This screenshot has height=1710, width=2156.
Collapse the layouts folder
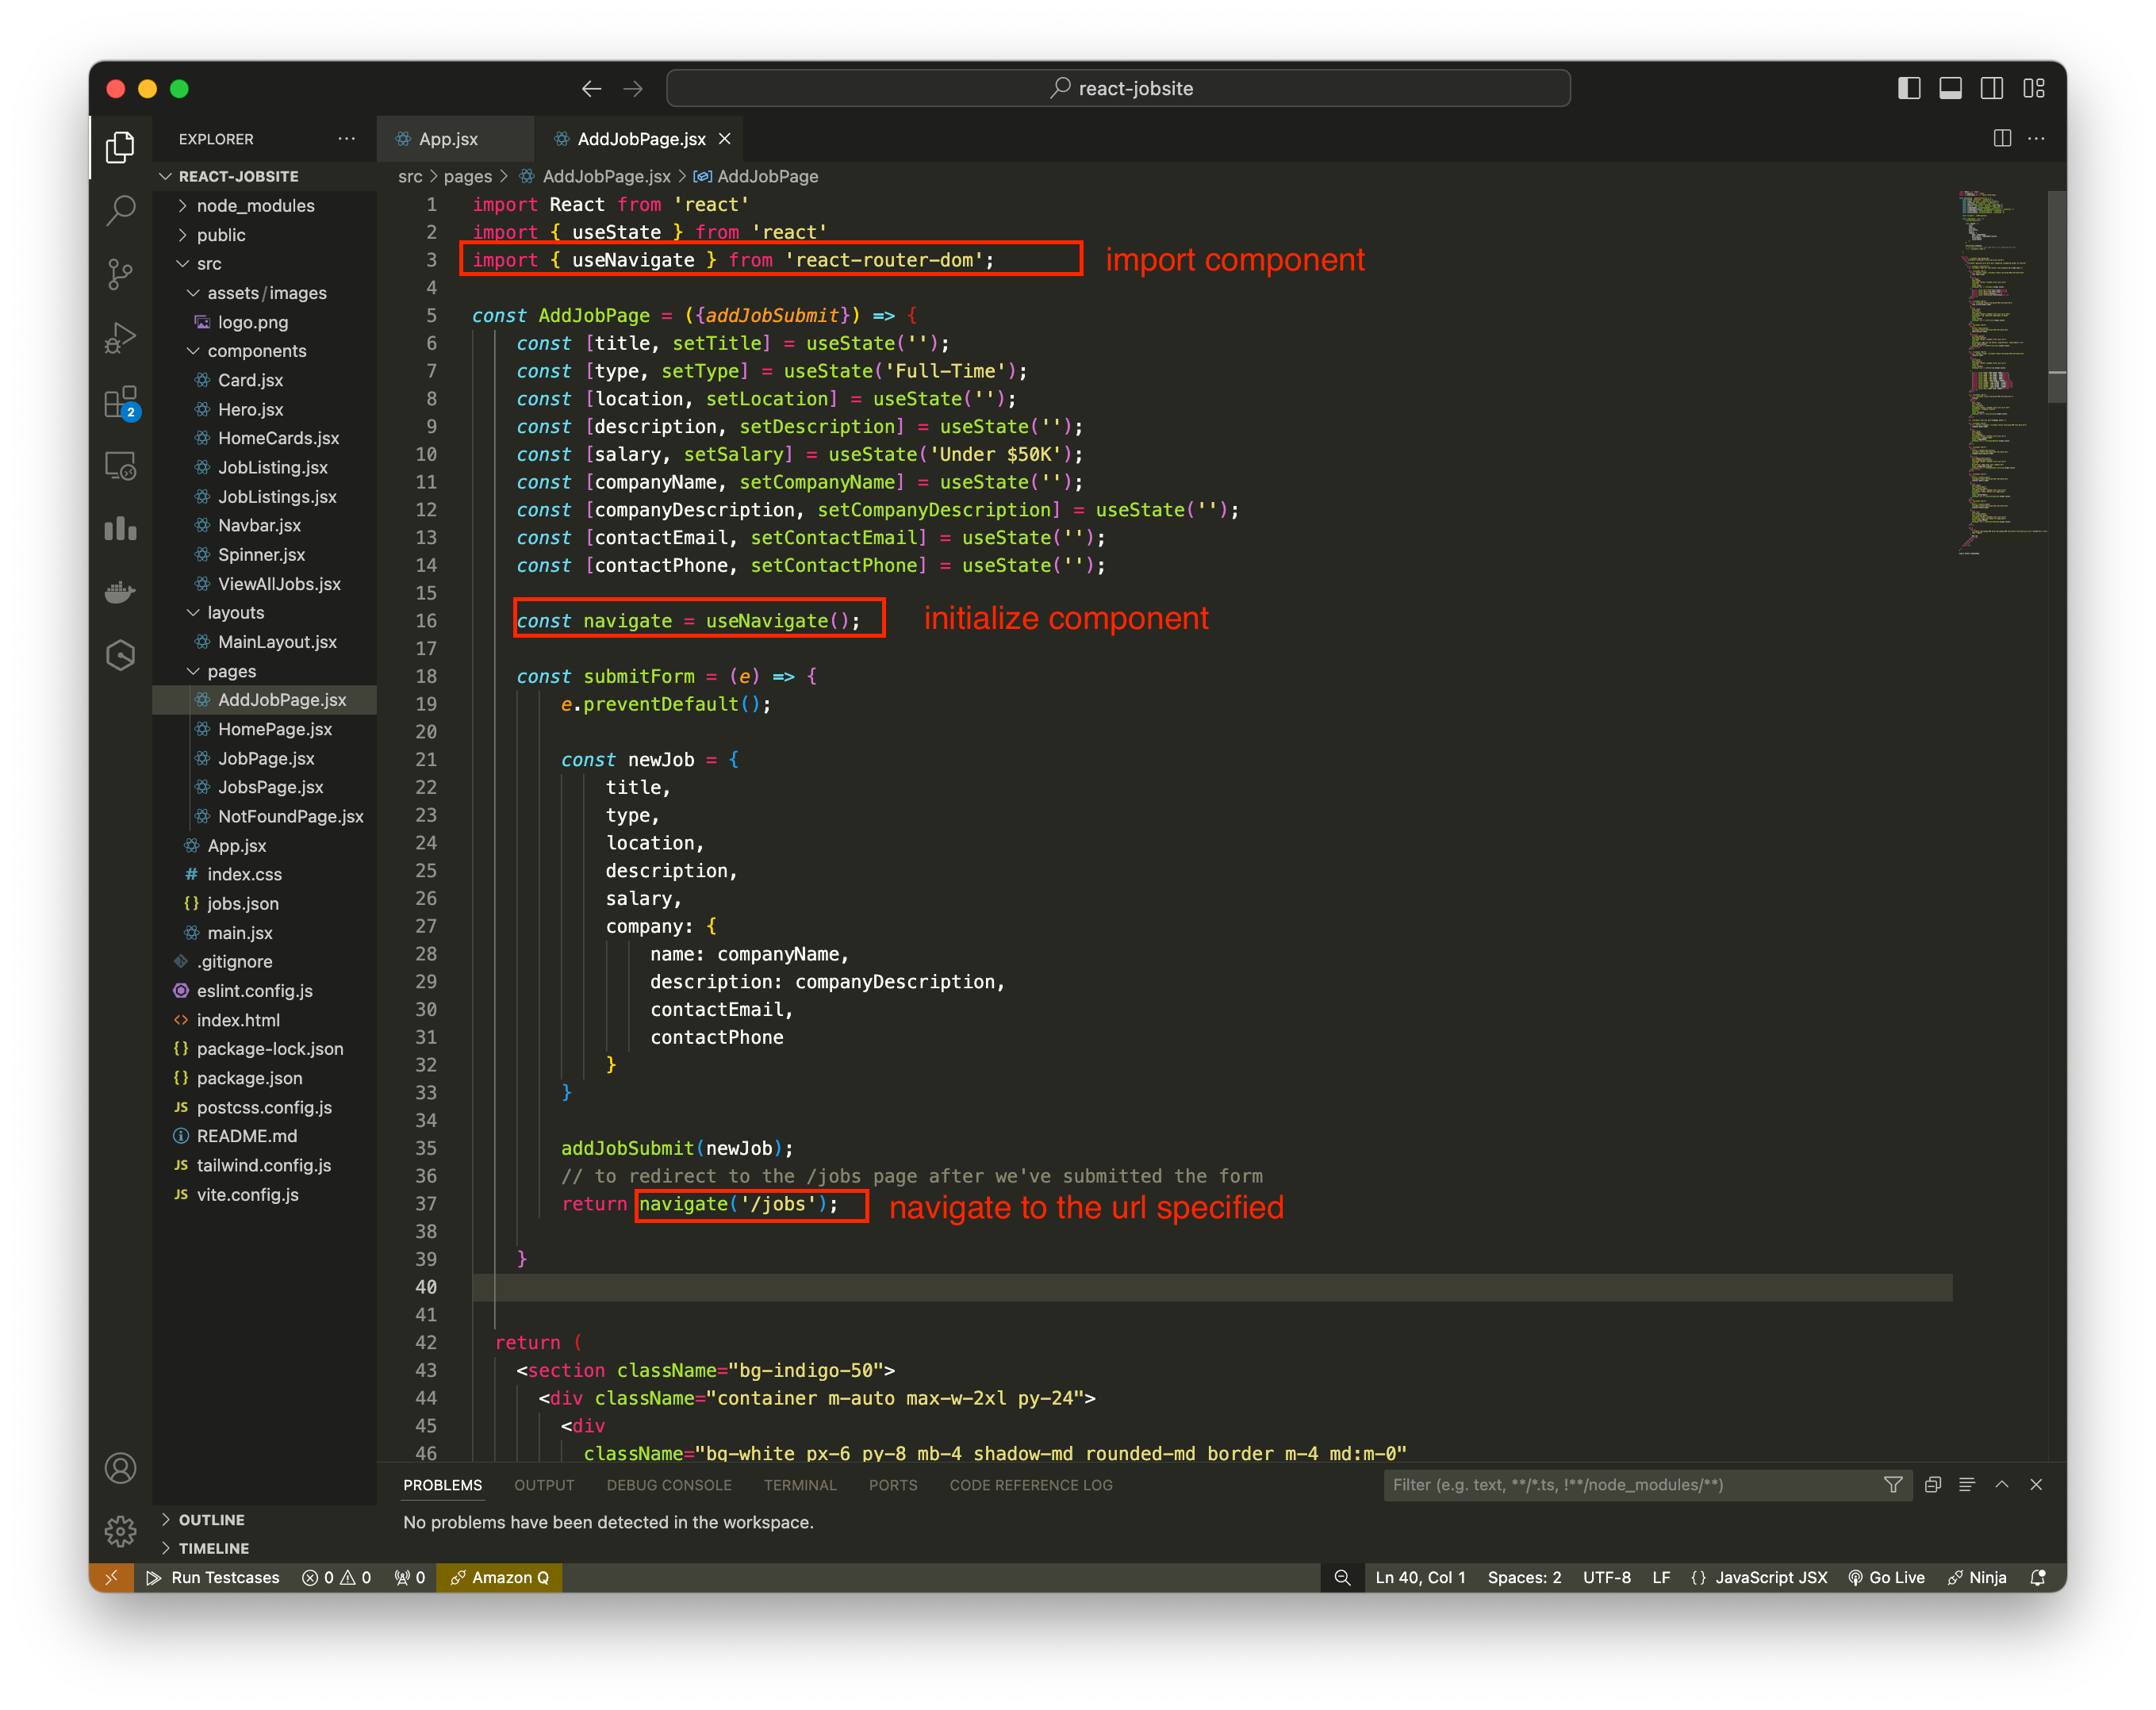(264, 613)
